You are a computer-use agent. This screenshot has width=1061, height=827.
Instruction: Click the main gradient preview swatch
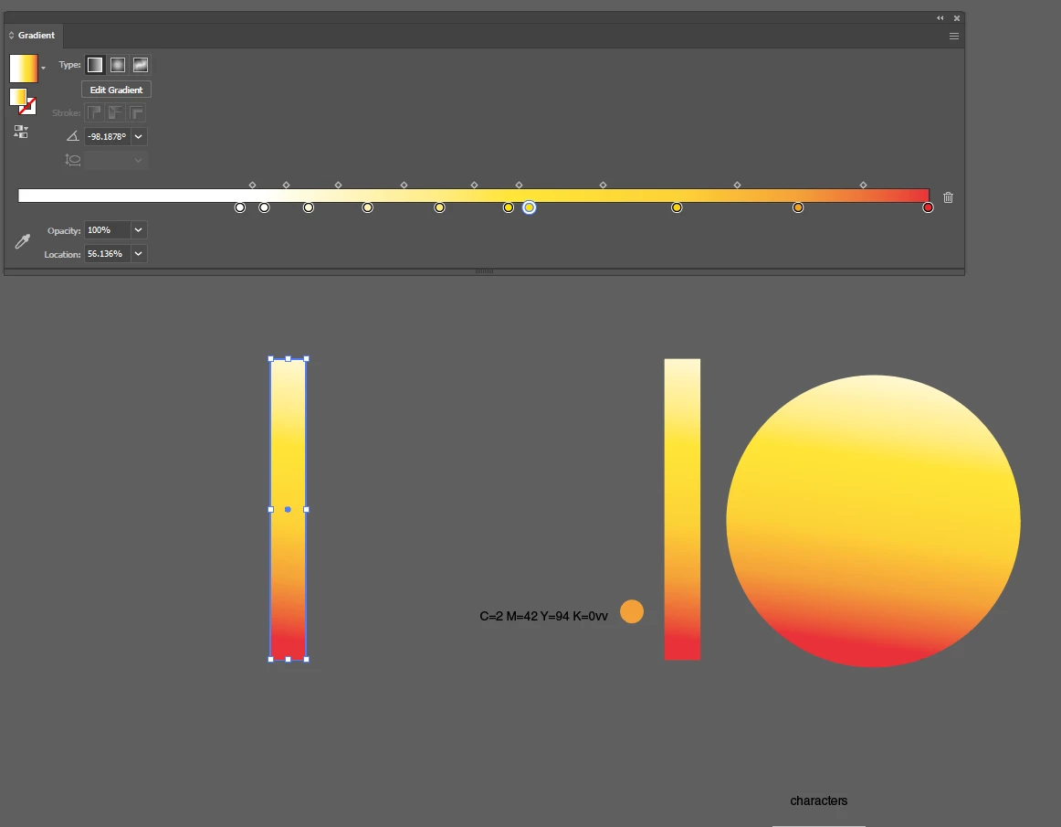(x=24, y=69)
